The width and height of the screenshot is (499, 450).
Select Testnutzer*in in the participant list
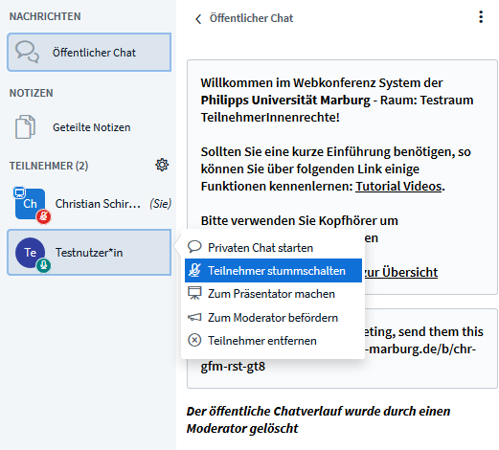coord(89,252)
